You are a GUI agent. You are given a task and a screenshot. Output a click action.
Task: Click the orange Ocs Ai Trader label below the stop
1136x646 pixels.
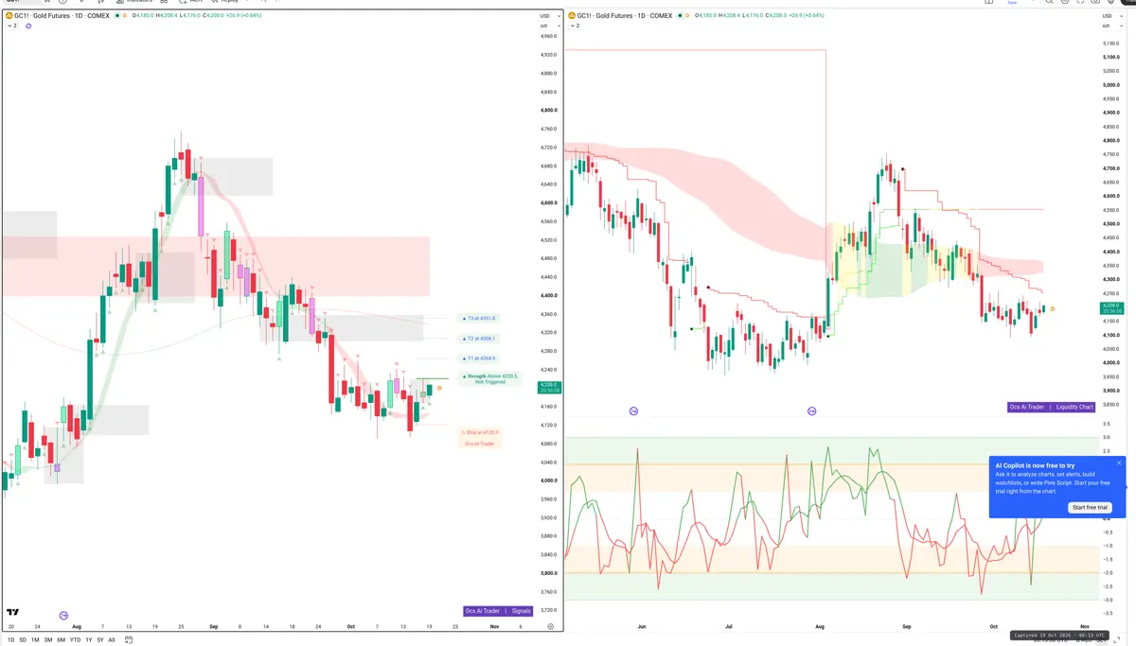coord(480,444)
